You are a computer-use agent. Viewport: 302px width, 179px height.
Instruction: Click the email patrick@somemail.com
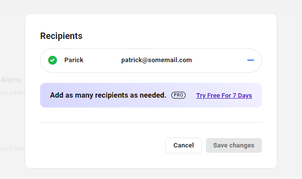156,60
